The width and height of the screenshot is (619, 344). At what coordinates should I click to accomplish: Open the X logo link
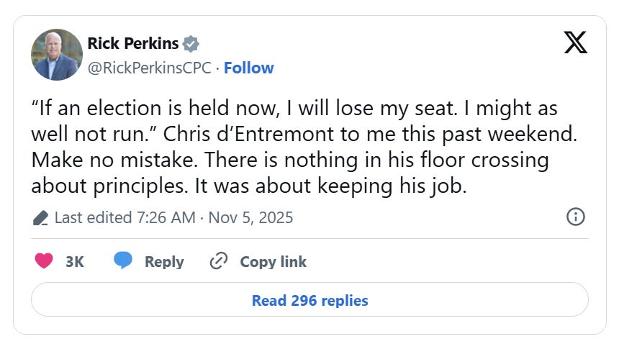click(x=575, y=43)
